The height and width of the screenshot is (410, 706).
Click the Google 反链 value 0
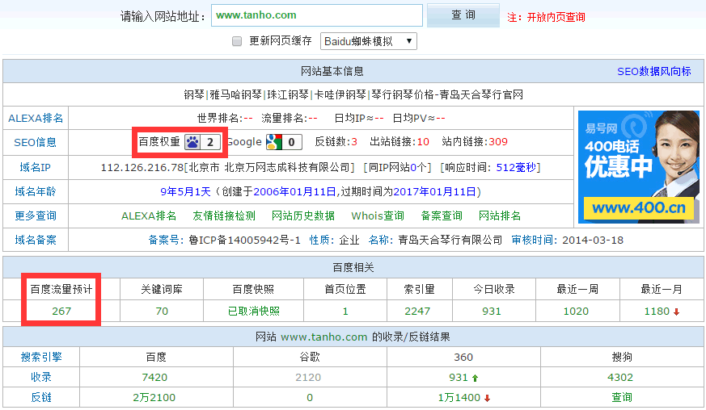(x=310, y=397)
